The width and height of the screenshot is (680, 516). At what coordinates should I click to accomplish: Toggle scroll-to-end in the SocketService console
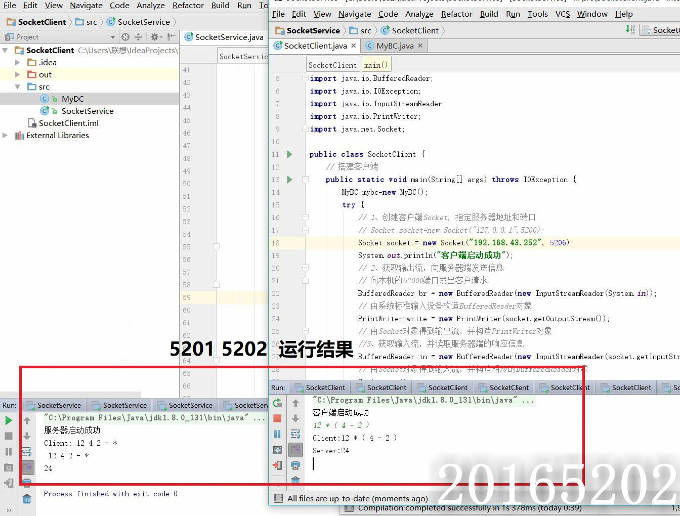coord(27,467)
